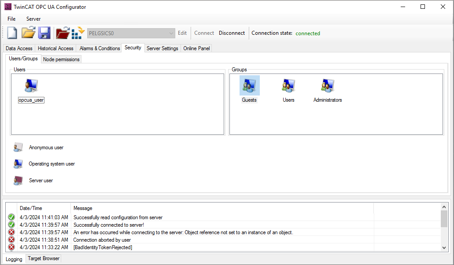This screenshot has height=265, width=454.
Task: Click the Server user icon
Action: pos(18,180)
